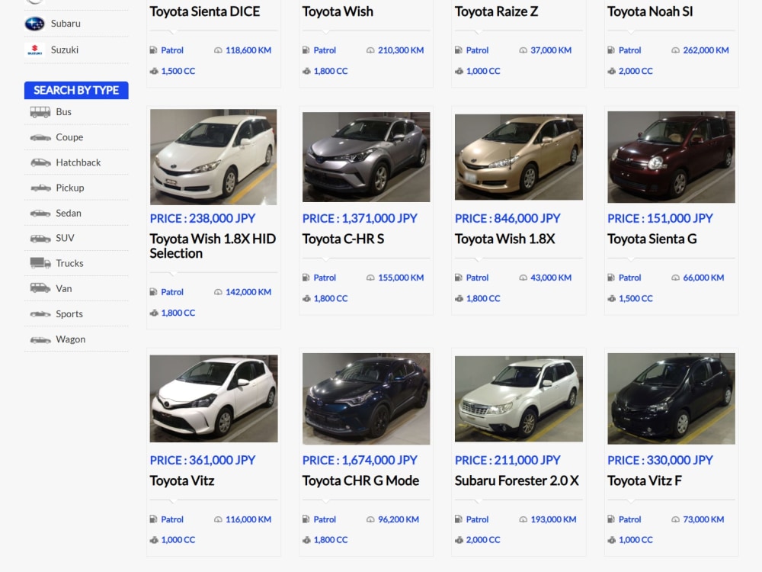Filter by SUV type
The width and height of the screenshot is (762, 572).
coord(65,238)
